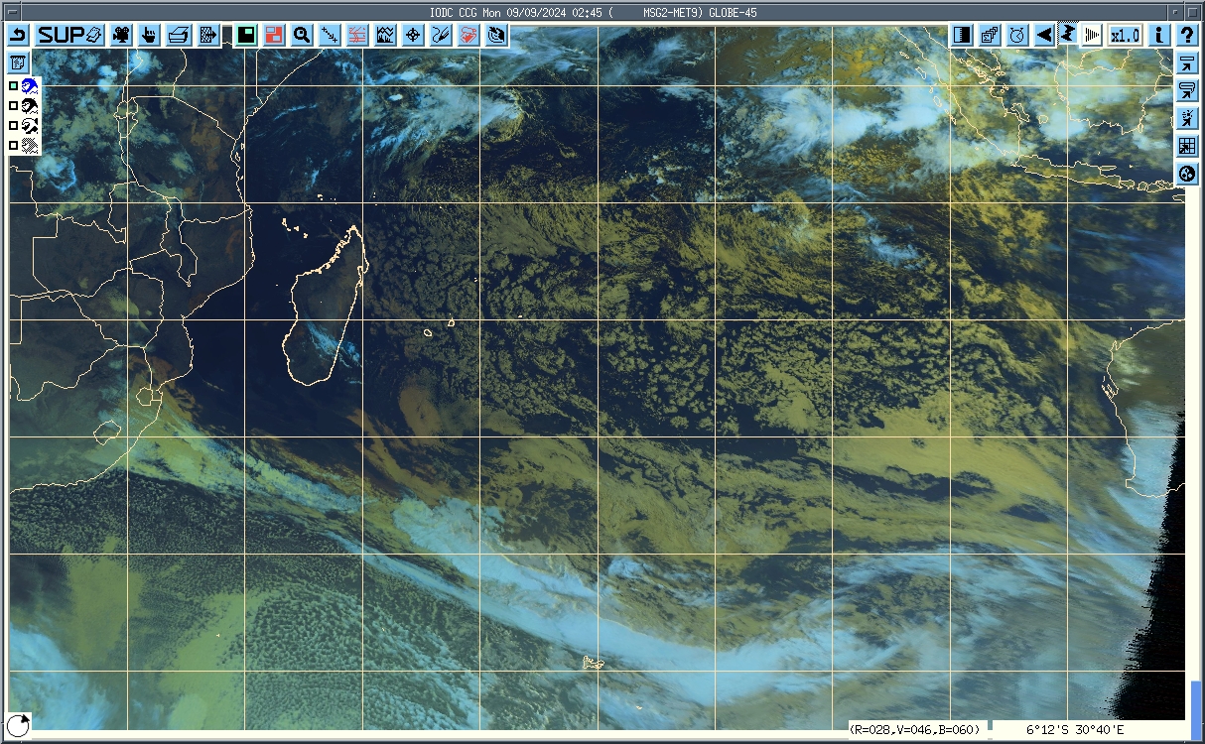The height and width of the screenshot is (744, 1205).
Task: Select the hand pan tool
Action: point(149,35)
